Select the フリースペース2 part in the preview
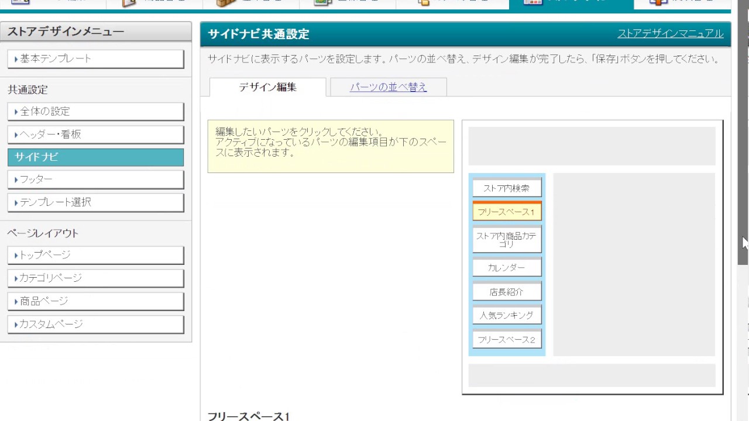Screen dimensions: 749x421 point(507,339)
